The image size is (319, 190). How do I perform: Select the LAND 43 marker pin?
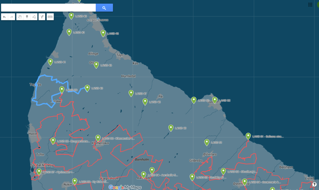[x=71, y=16]
